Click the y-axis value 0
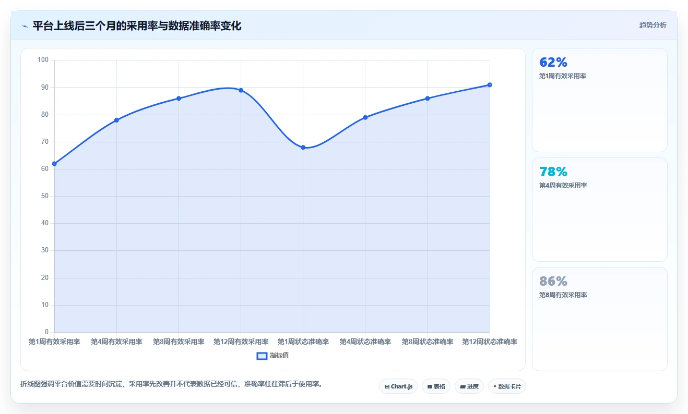Viewport: 688px width, 414px height. coord(46,332)
